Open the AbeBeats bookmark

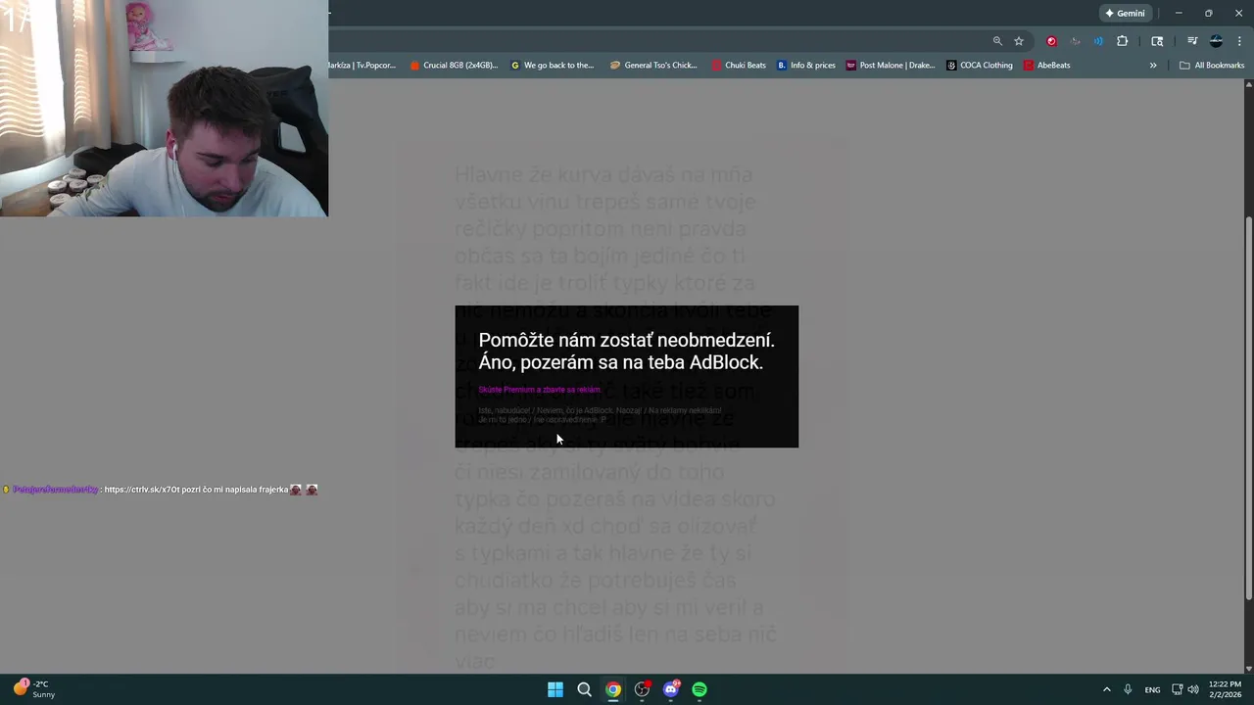click(x=1047, y=66)
